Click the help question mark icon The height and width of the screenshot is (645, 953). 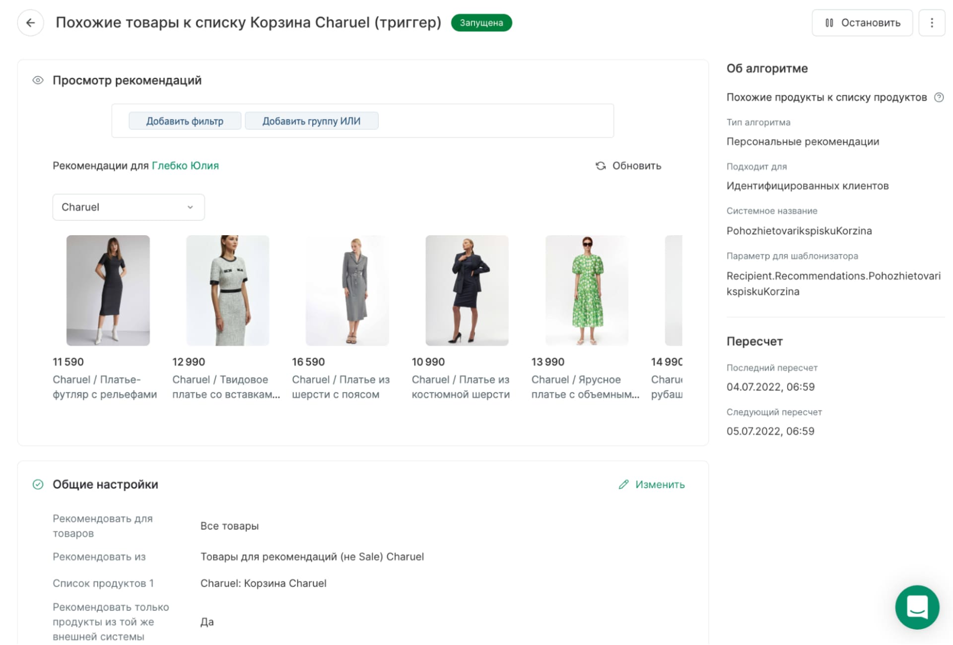939,97
